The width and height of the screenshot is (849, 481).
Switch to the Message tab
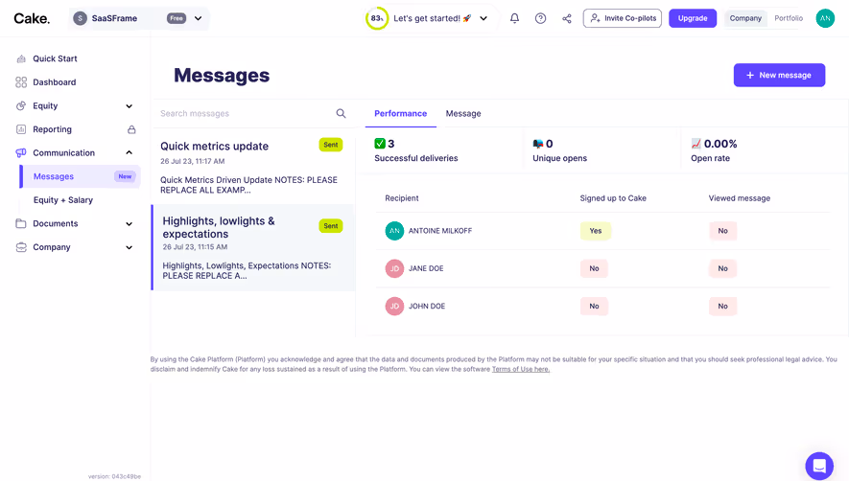463,114
